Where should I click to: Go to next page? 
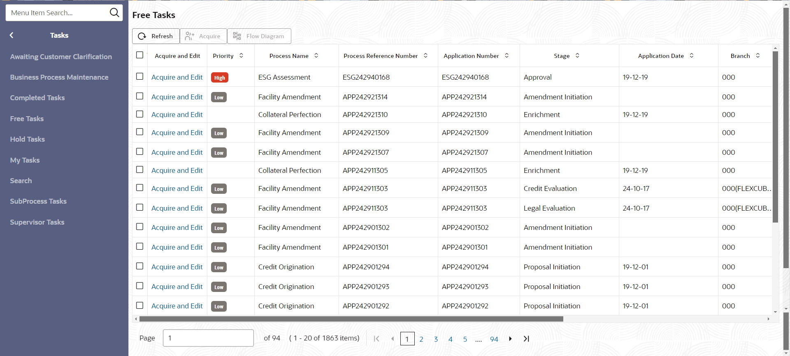510,339
